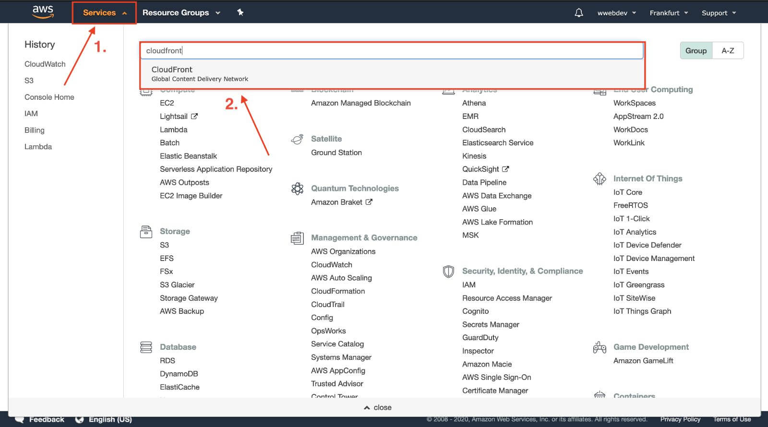
Task: Click the cloudfront search field
Action: click(391, 50)
